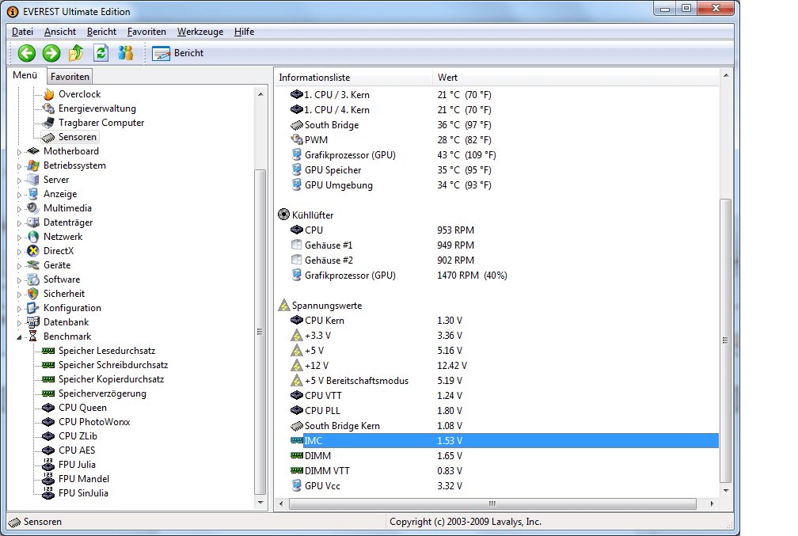This screenshot has width=798, height=536.
Task: Expand the Datenträger tree node
Action: point(19,223)
